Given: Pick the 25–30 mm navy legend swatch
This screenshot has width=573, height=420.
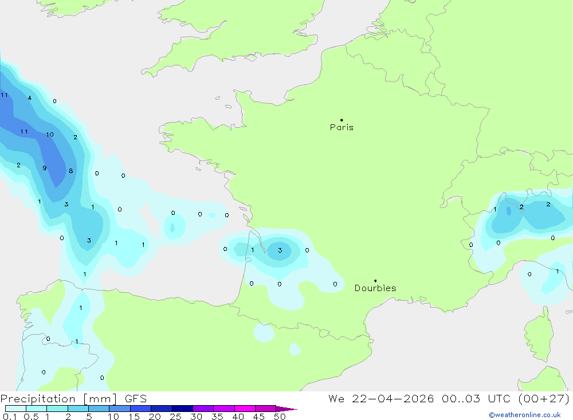Looking at the screenshot, I should tap(182, 409).
